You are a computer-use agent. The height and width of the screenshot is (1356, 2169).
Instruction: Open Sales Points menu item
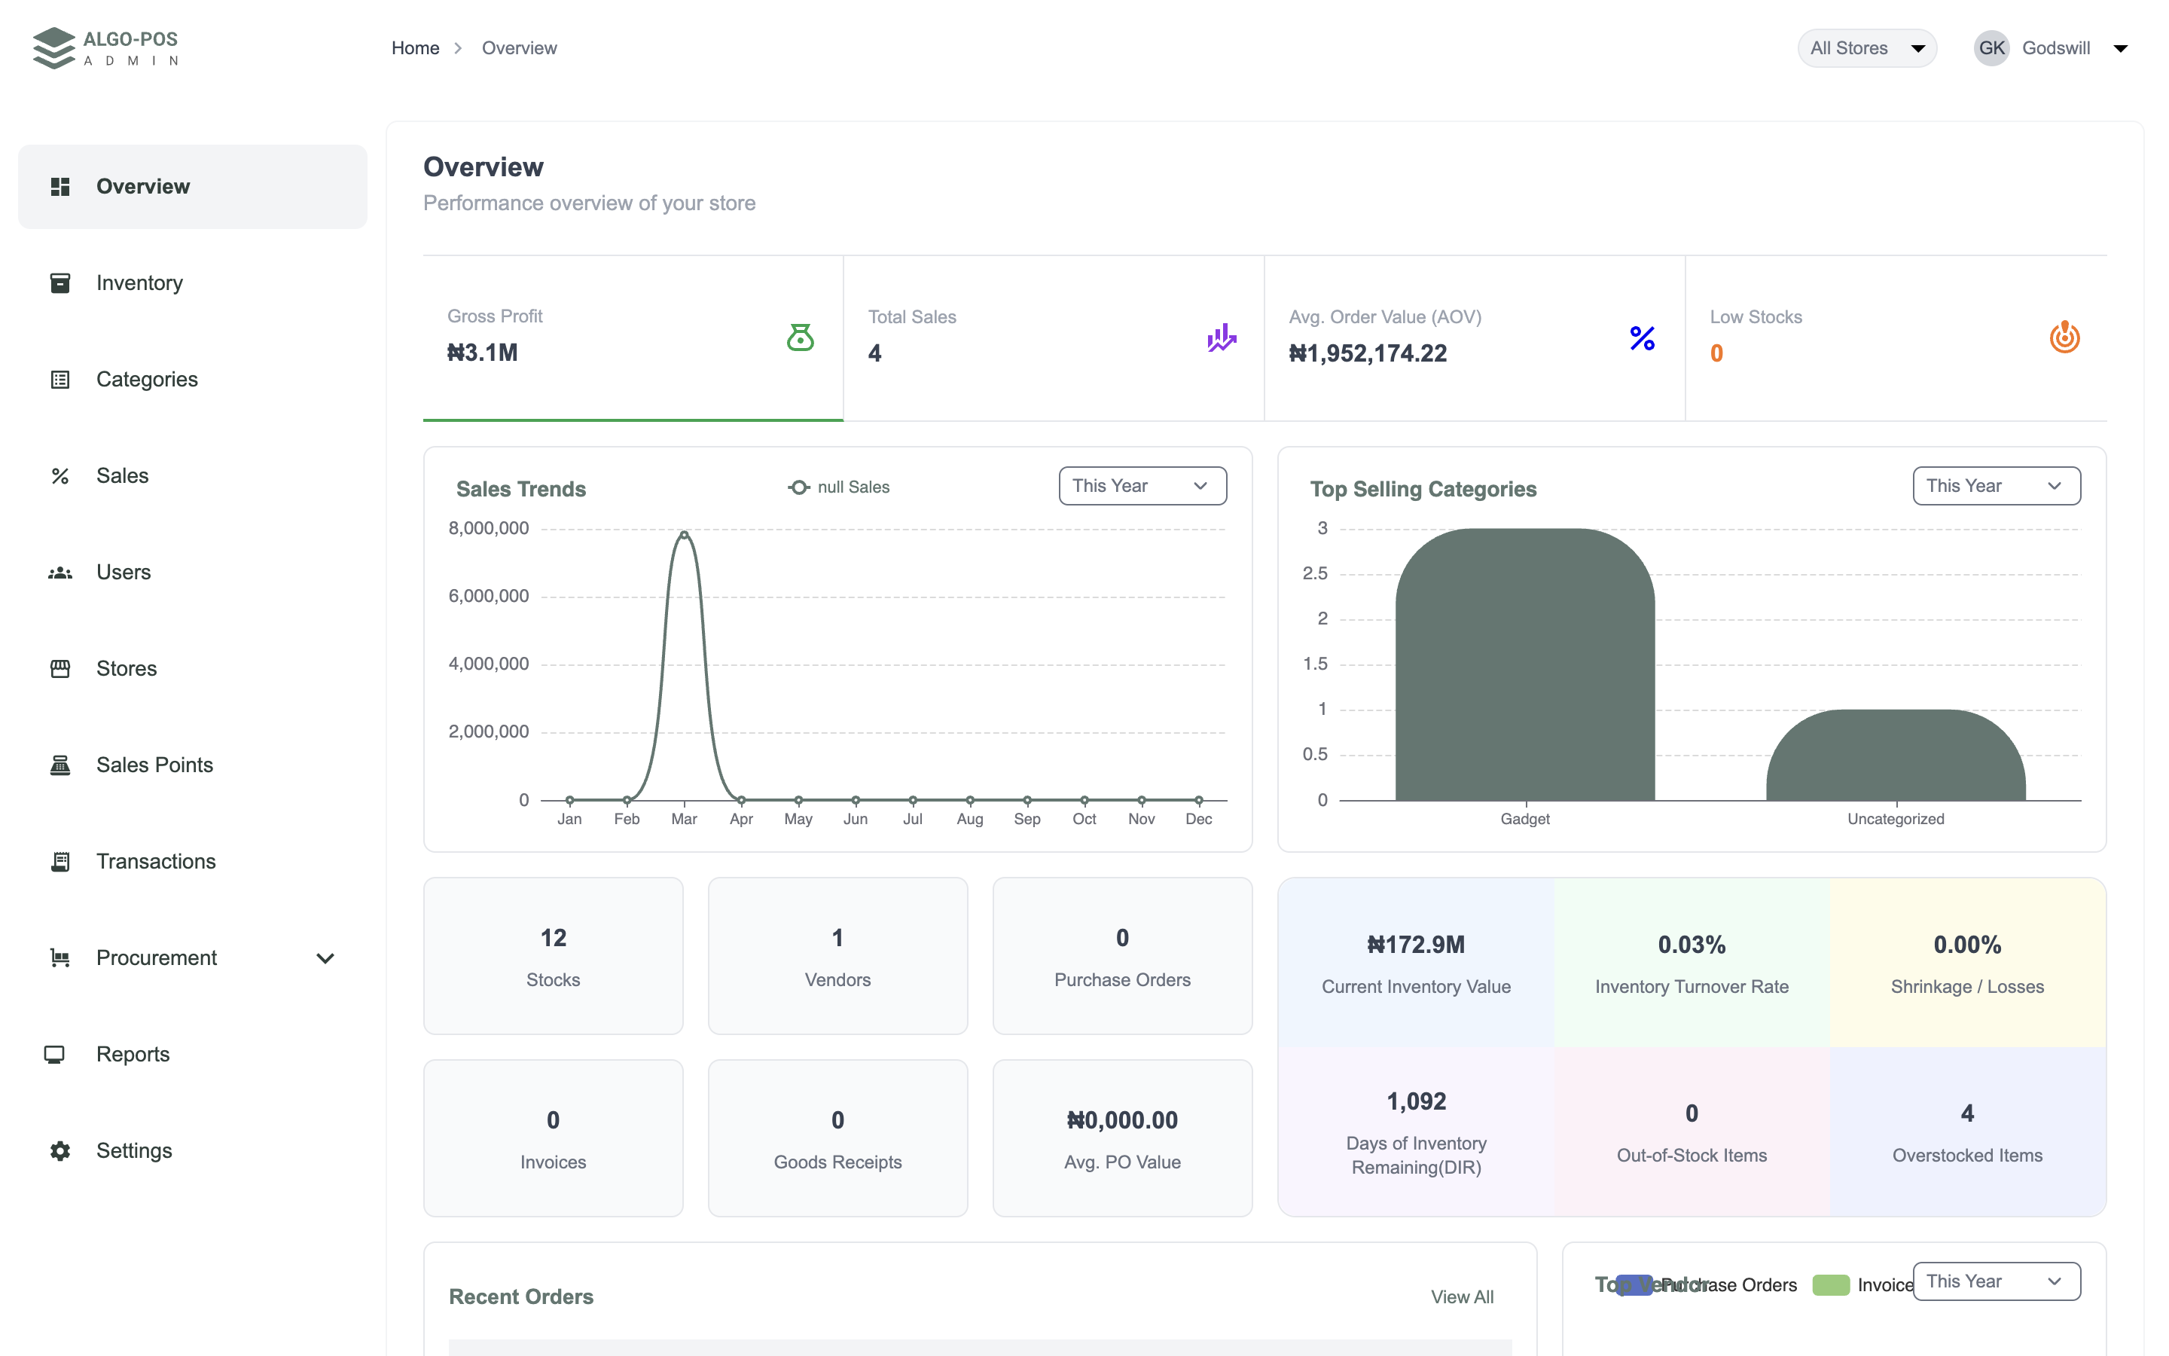coord(193,765)
